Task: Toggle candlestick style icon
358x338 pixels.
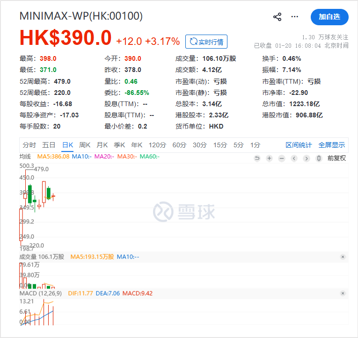Action: 319,158
